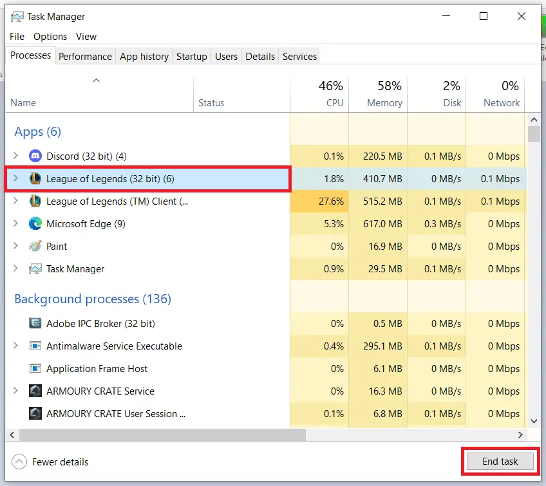
Task: Sort processes by Disk column
Action: click(437, 95)
